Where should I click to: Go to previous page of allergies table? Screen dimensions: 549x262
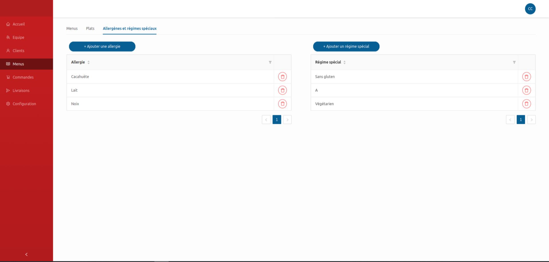coord(266,120)
